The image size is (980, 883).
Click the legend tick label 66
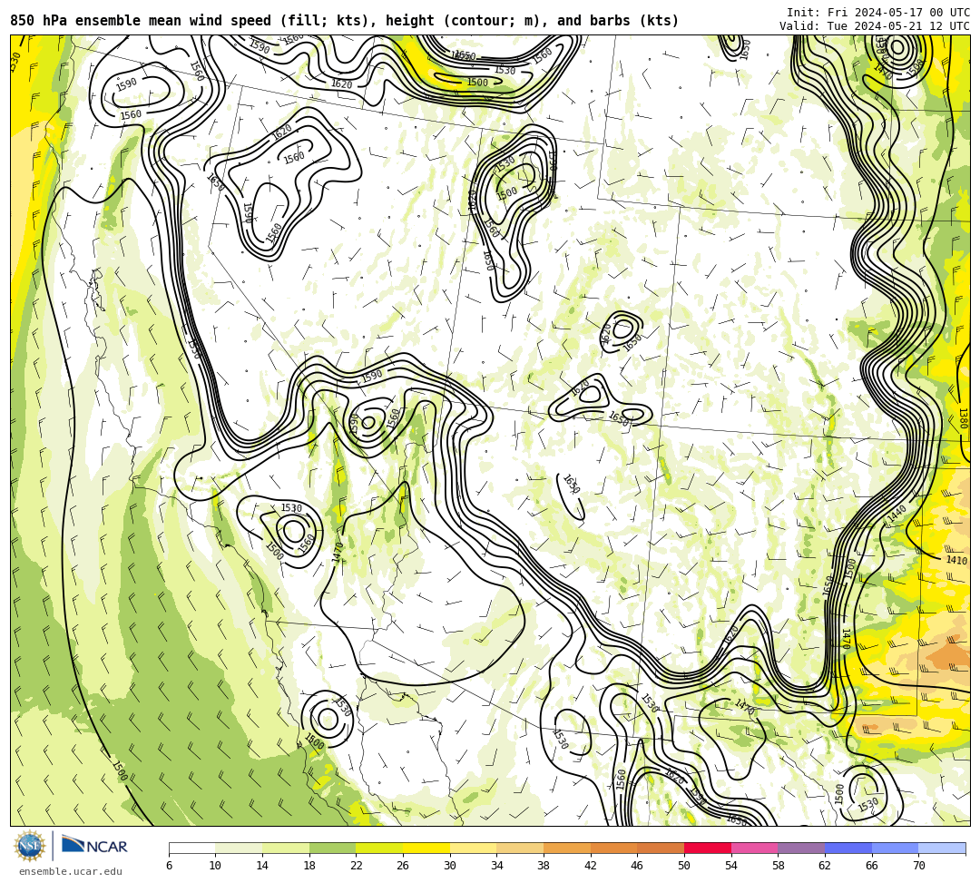(872, 866)
